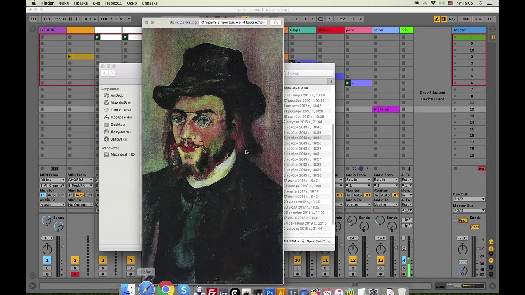This screenshot has height=295, width=525.
Task: Open Lightroom from the Dock
Action: (293, 292)
